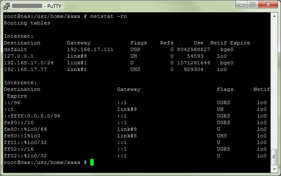281x176 pixels.
Task: Click the Use value 1571291644
Action: (x=193, y=63)
